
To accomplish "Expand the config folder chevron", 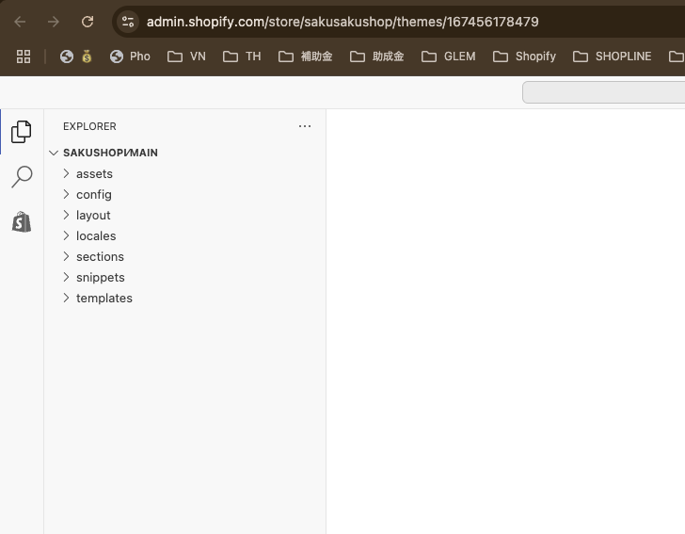I will click(66, 194).
